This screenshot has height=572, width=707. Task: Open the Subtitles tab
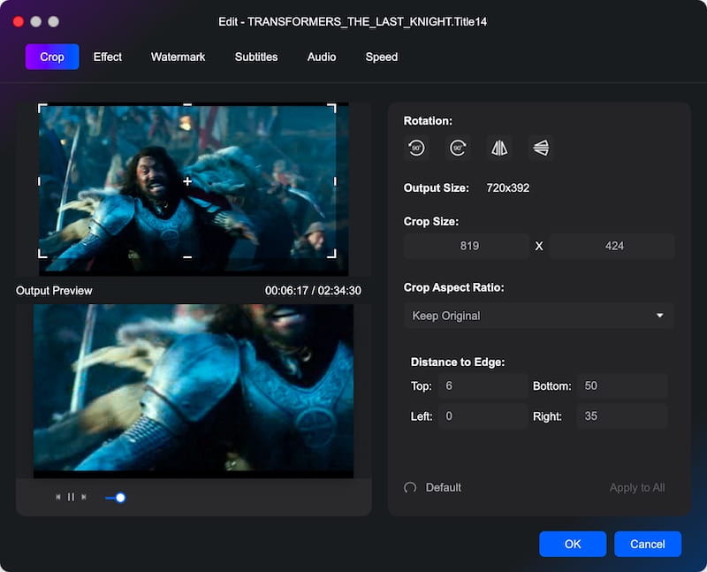[x=256, y=57]
